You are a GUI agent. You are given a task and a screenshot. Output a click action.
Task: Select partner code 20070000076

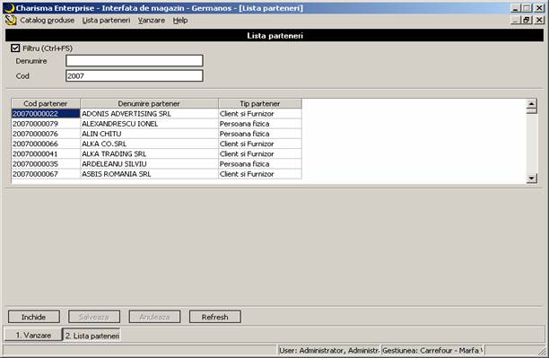pos(46,134)
